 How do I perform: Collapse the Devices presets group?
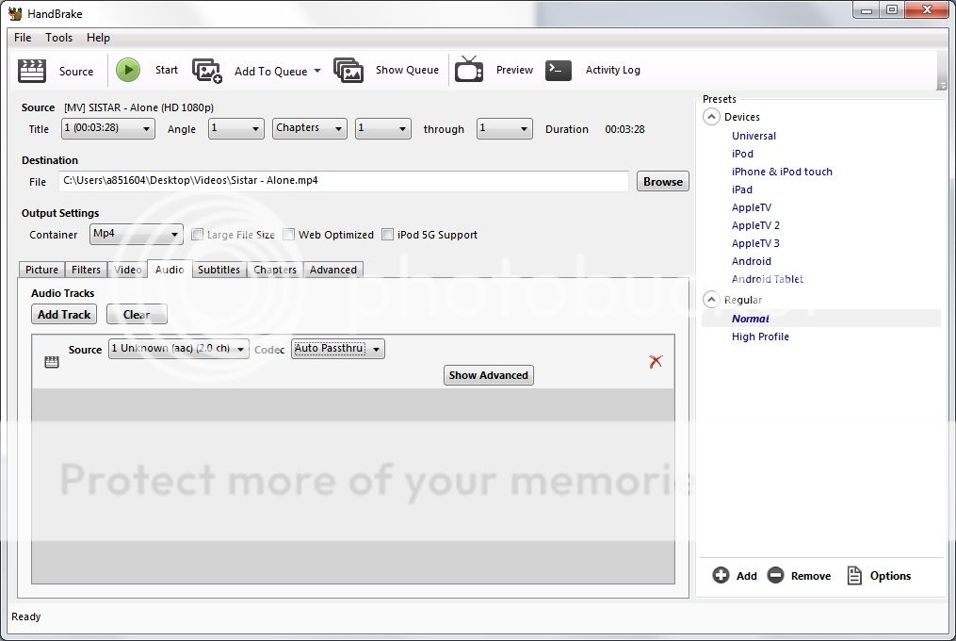click(711, 117)
